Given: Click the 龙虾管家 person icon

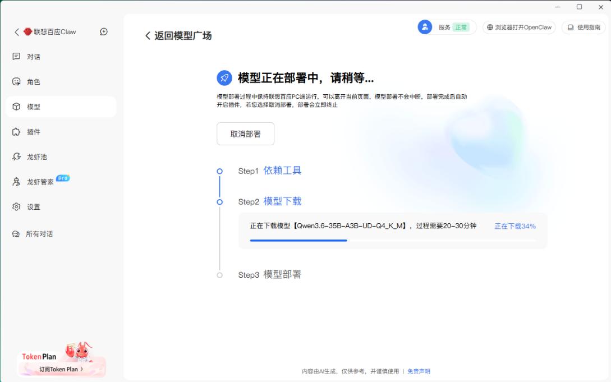Looking at the screenshot, I should (16, 182).
